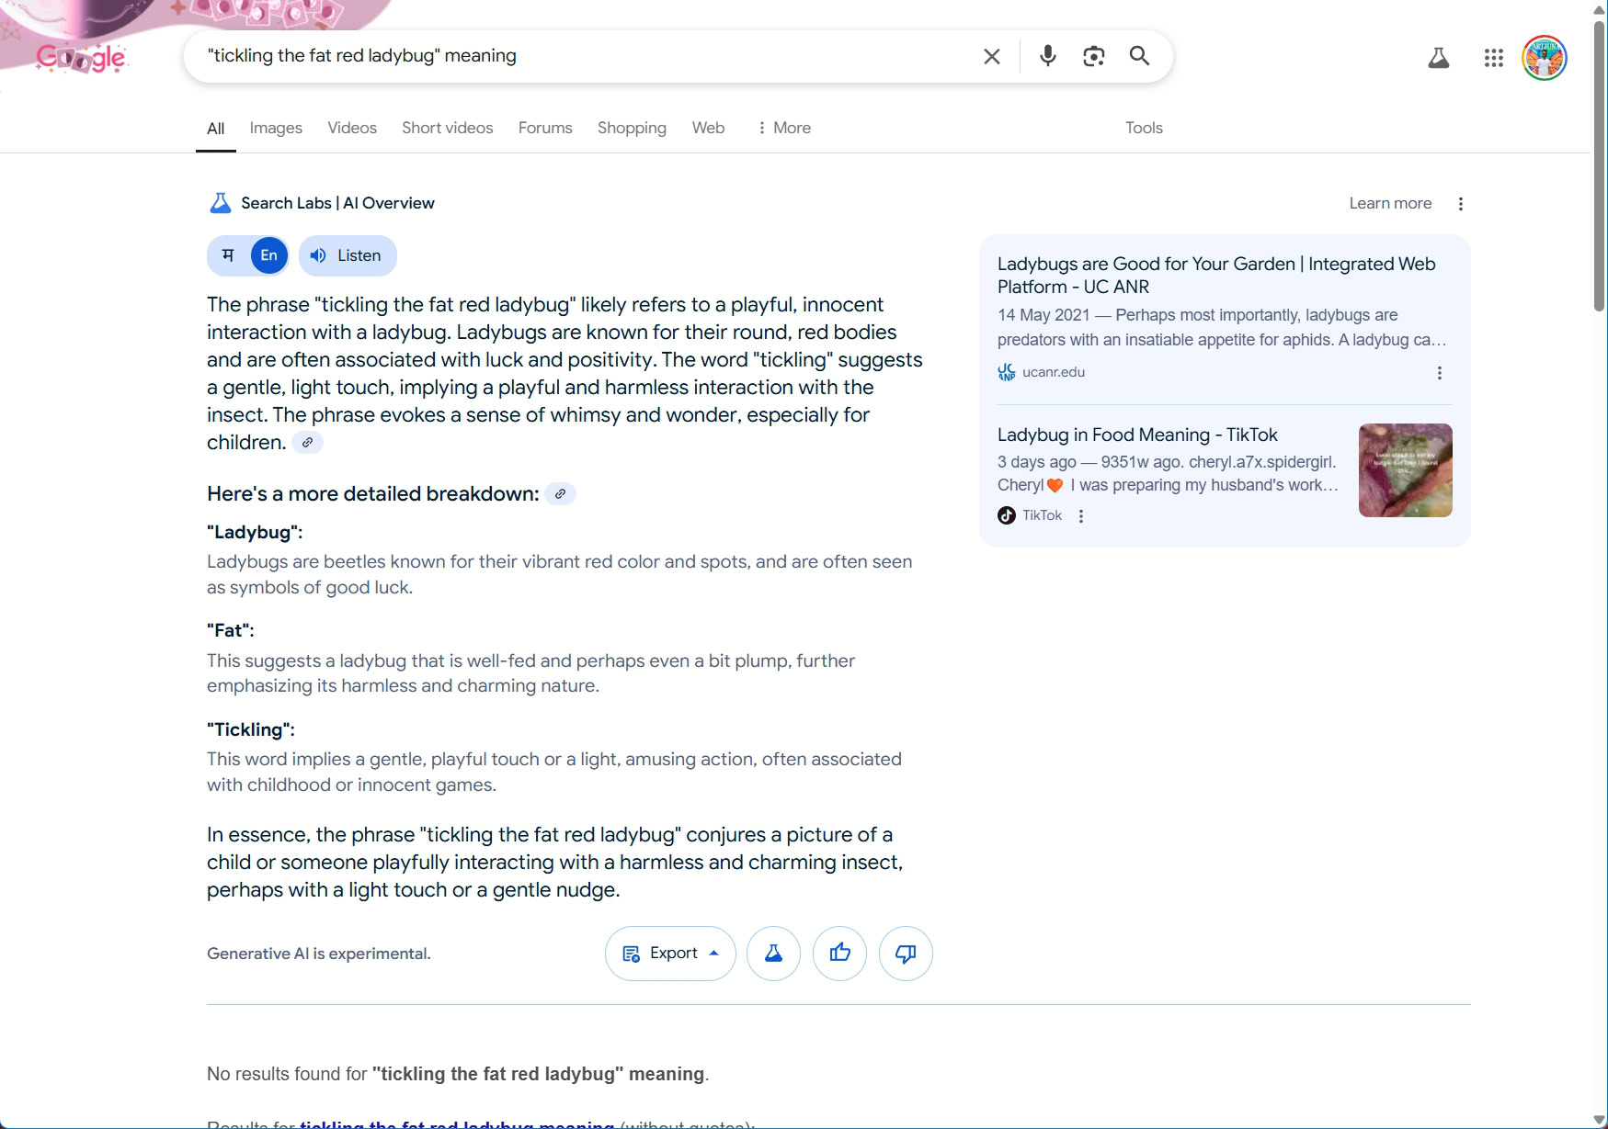The width and height of the screenshot is (1608, 1129).
Task: Select the En language option
Action: (269, 255)
